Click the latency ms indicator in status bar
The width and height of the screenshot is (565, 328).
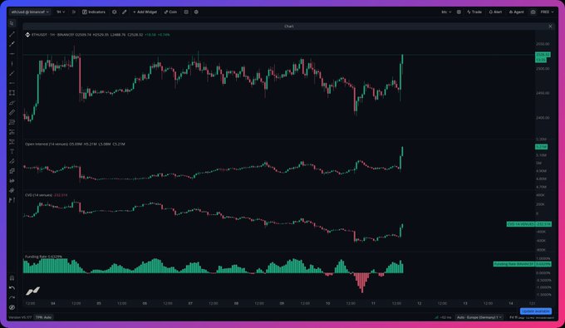[443, 317]
